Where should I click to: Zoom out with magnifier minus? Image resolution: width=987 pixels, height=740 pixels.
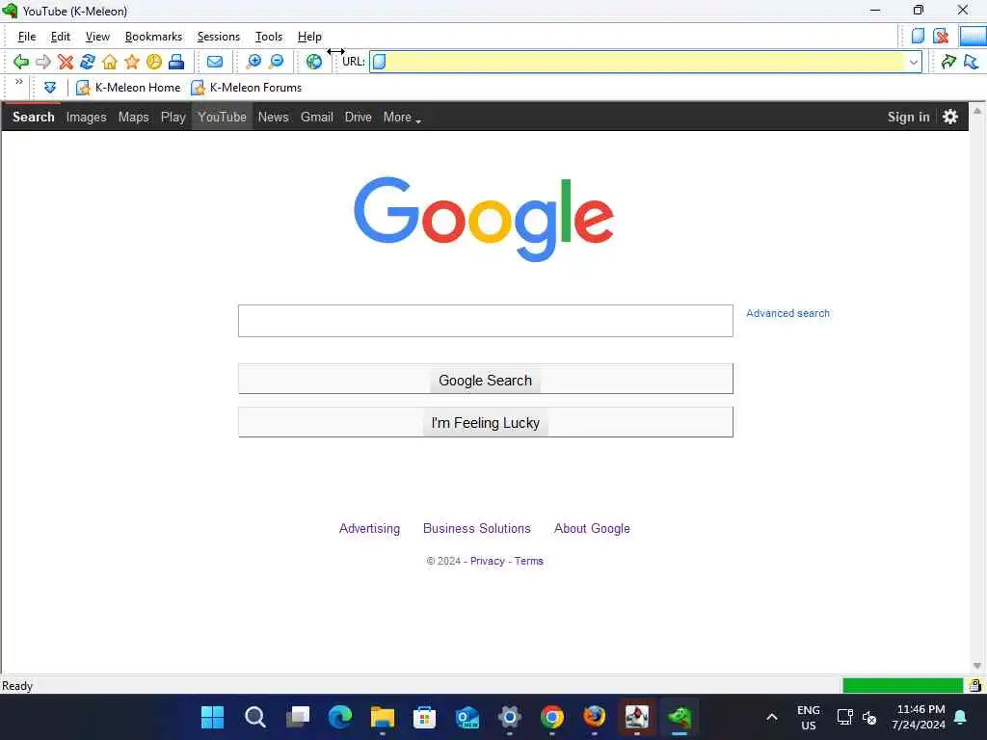(x=277, y=62)
